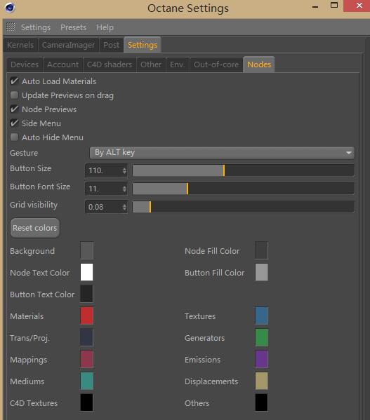
Task: Open the Help menu
Action: (105, 27)
